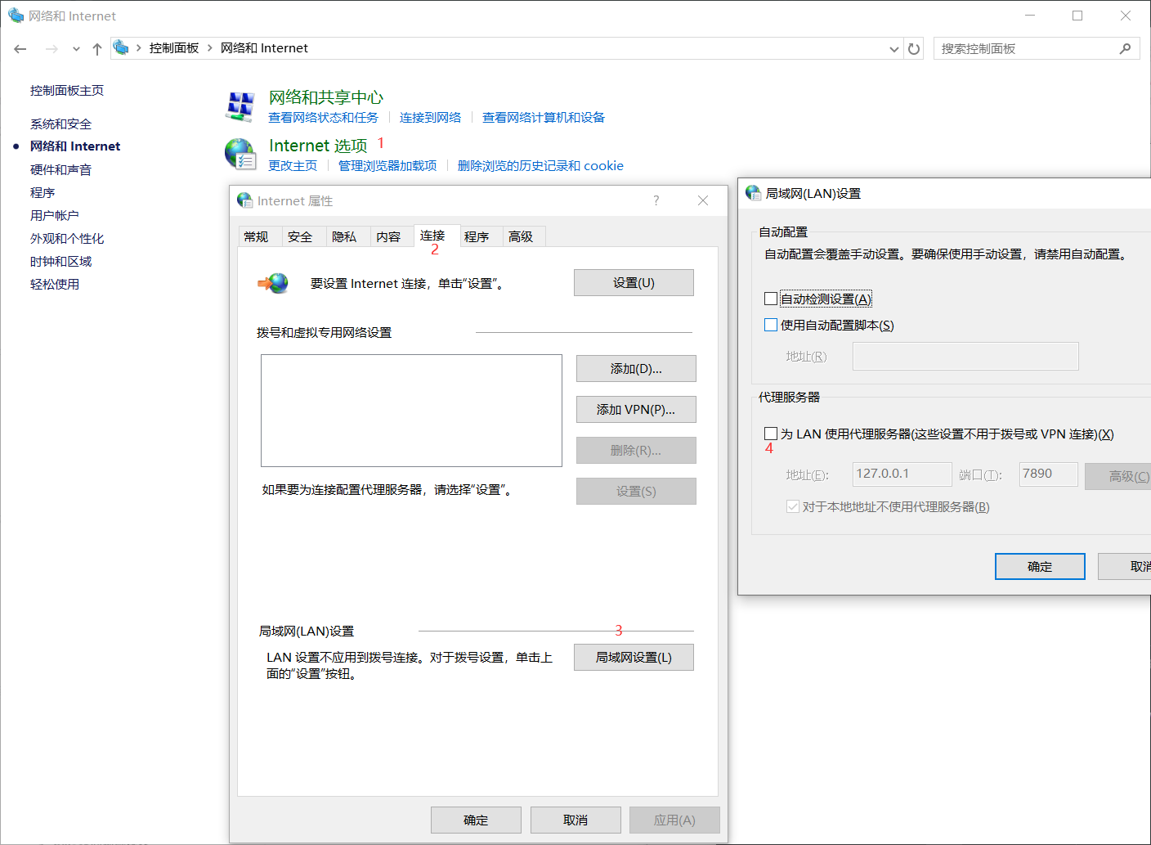Click the search magnifier in the search box
The image size is (1151, 845).
[1126, 48]
